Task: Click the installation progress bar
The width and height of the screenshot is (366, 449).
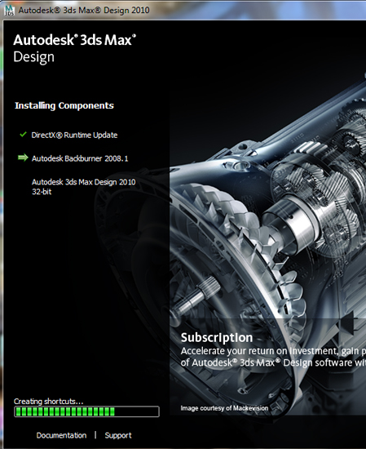Action: point(86,411)
